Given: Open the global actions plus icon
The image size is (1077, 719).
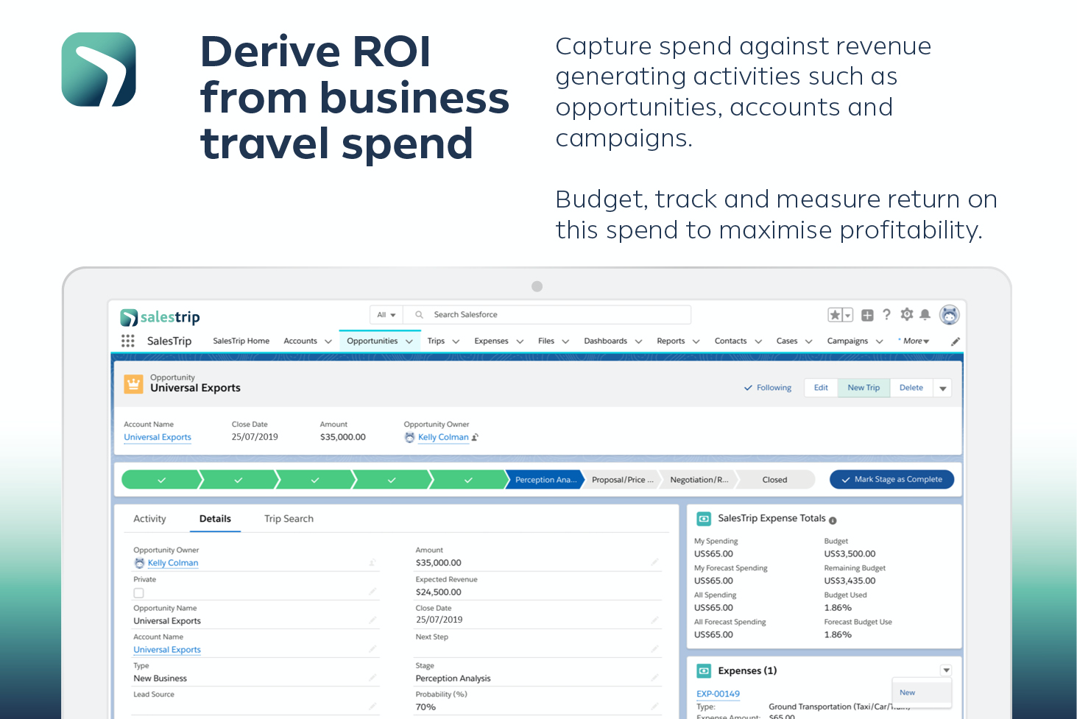Looking at the screenshot, I should (867, 315).
